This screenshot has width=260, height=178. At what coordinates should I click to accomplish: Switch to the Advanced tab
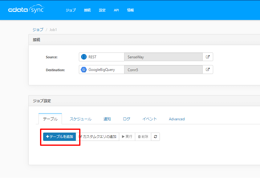coord(177,119)
